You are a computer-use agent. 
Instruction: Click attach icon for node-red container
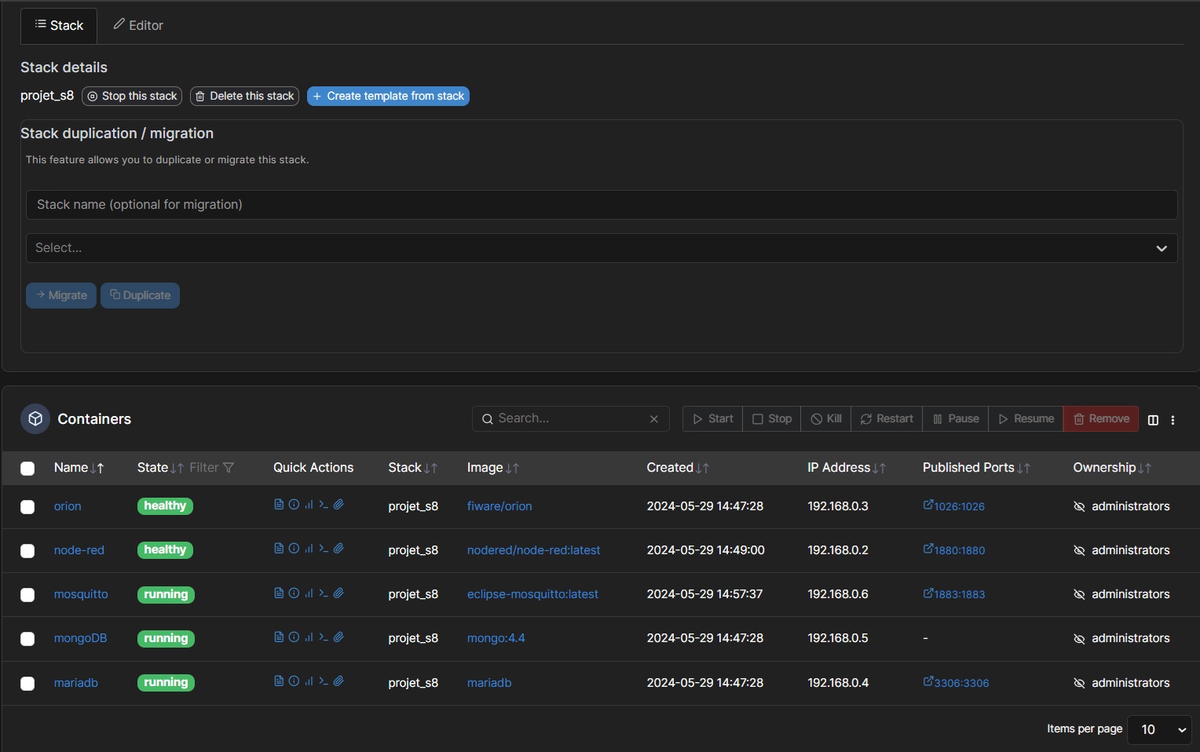(338, 549)
